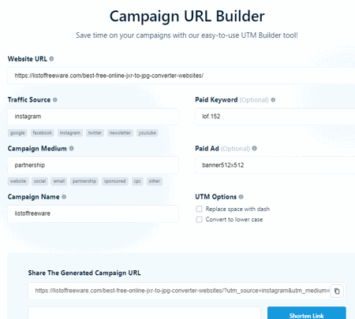The image size is (355, 319).
Task: Click the UTM Options info icon
Action: [x=241, y=197]
